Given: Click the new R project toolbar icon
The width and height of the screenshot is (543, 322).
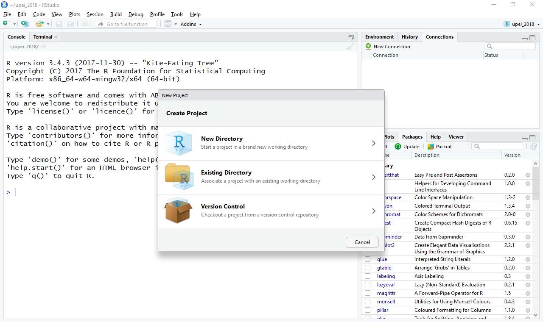Looking at the screenshot, I should [x=25, y=24].
